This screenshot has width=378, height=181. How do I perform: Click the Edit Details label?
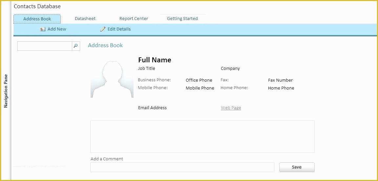tap(119, 29)
